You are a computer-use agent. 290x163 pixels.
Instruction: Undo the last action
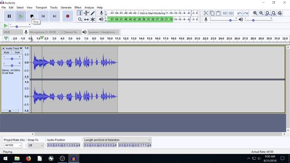pyautogui.click(x=240, y=13)
